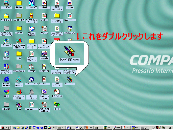Select the MSN setup butterfly shortcut icon
The image size is (173, 130).
tap(19, 41)
